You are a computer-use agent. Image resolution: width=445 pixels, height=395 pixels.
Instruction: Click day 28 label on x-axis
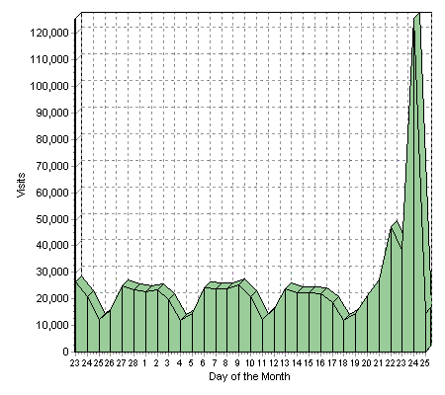133,363
